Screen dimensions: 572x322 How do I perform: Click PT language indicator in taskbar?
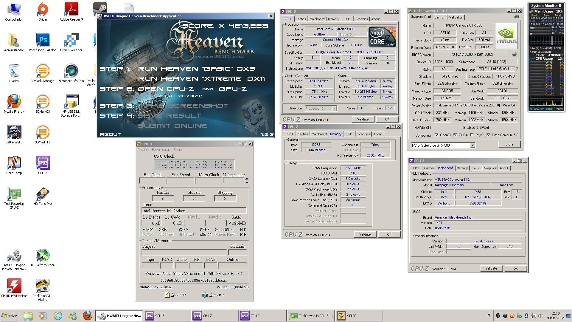click(488, 315)
